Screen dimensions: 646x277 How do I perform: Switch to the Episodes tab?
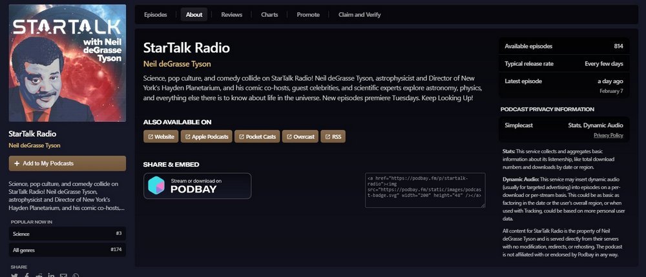155,14
